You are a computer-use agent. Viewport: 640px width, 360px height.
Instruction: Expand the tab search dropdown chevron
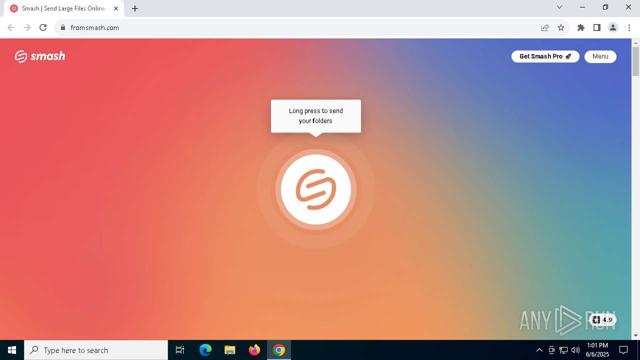pyautogui.click(x=559, y=7)
